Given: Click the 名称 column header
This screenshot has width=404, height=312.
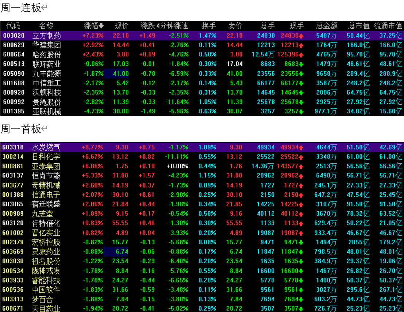Looking at the screenshot, I should tap(46, 26).
